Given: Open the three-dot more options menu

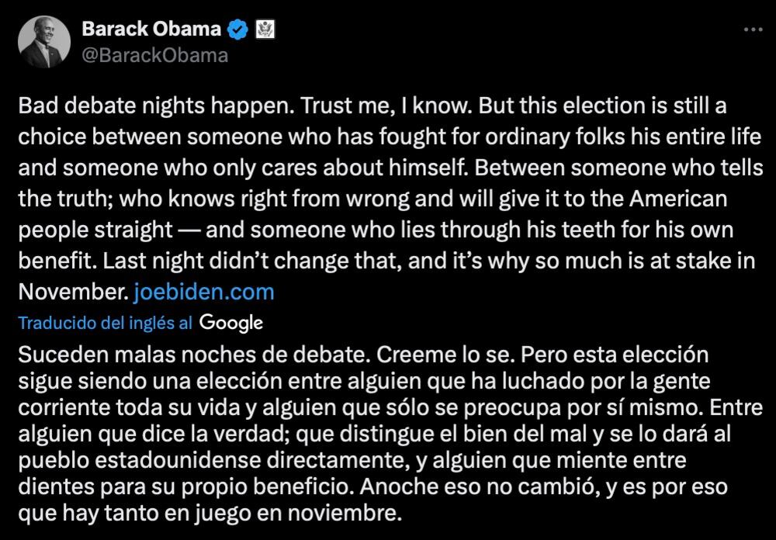Looking at the screenshot, I should 753,29.
